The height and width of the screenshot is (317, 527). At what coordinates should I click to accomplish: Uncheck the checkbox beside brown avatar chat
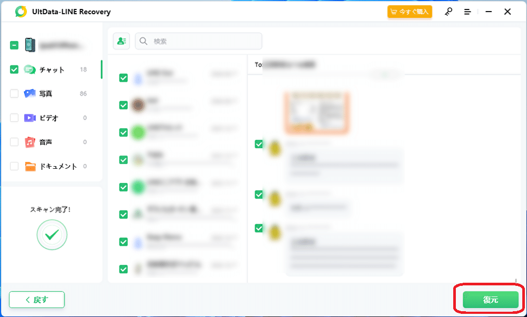[123, 105]
